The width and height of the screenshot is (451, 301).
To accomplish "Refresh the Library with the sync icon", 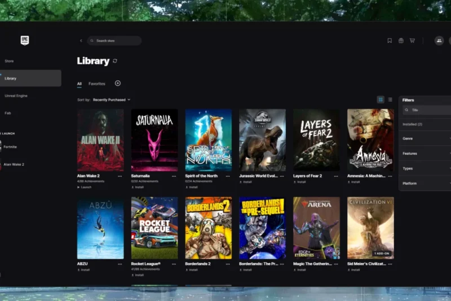I will [x=115, y=61].
